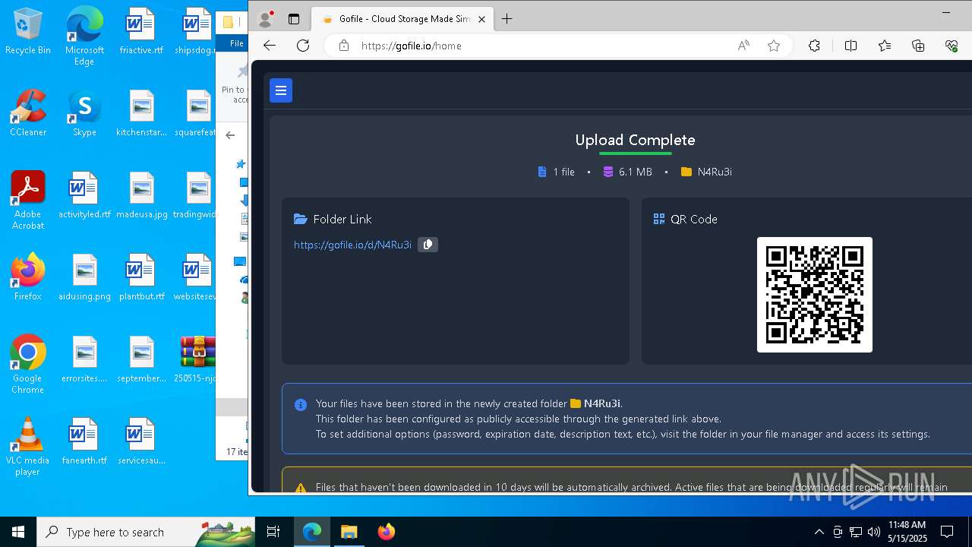
Task: Select the '1 file' upload summary text
Action: tap(563, 172)
